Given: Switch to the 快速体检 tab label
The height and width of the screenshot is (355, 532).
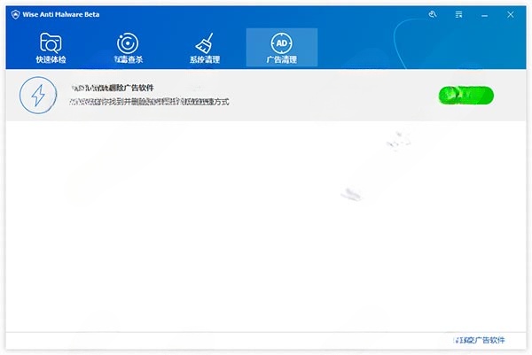Looking at the screenshot, I should pos(51,60).
